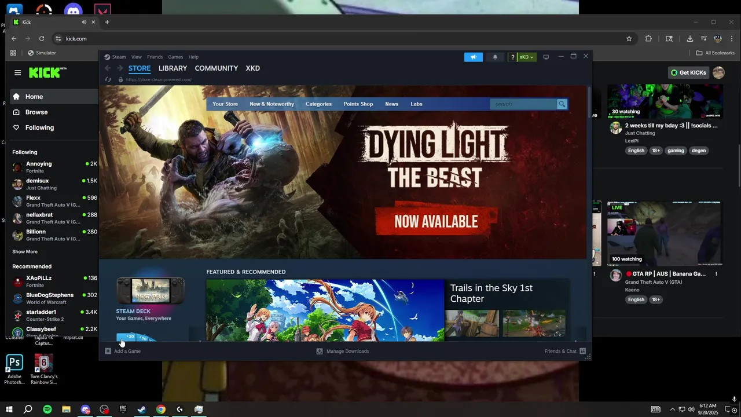
Task: Click Add a Game plus icon
Action: tap(108, 351)
